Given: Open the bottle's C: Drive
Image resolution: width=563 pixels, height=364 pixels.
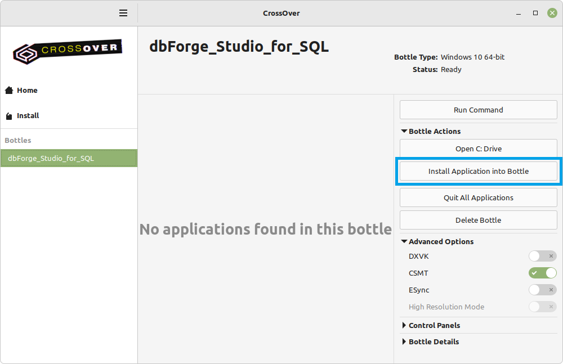Looking at the screenshot, I should (478, 149).
